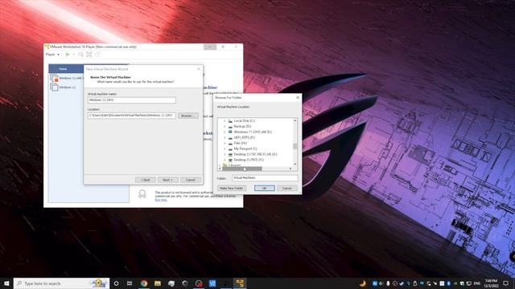Screen dimensions: 515x289
Task: Click the Send Ctrl+Alt+Del toolbar icon
Action: pos(80,55)
